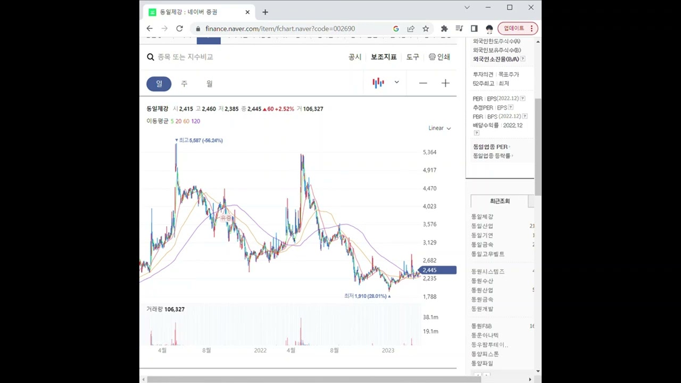Image resolution: width=681 pixels, height=383 pixels.
Task: Click the browser forward arrow
Action: coord(164,29)
